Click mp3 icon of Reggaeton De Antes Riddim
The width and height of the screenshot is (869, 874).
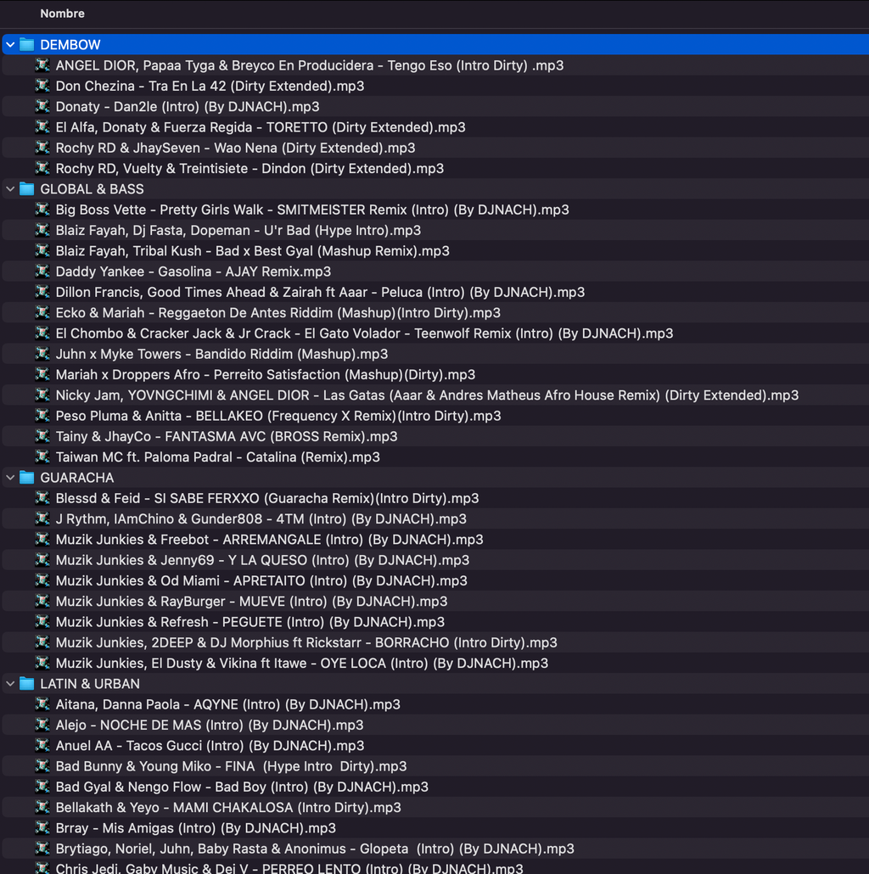coord(42,313)
